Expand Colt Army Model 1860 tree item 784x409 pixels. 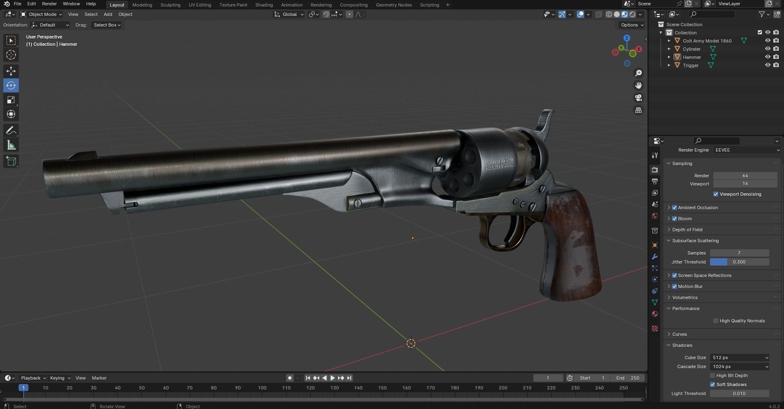669,41
